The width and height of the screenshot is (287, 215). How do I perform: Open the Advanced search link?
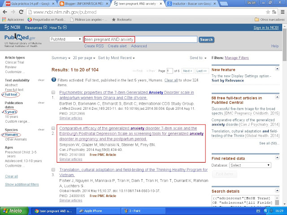[139, 46]
